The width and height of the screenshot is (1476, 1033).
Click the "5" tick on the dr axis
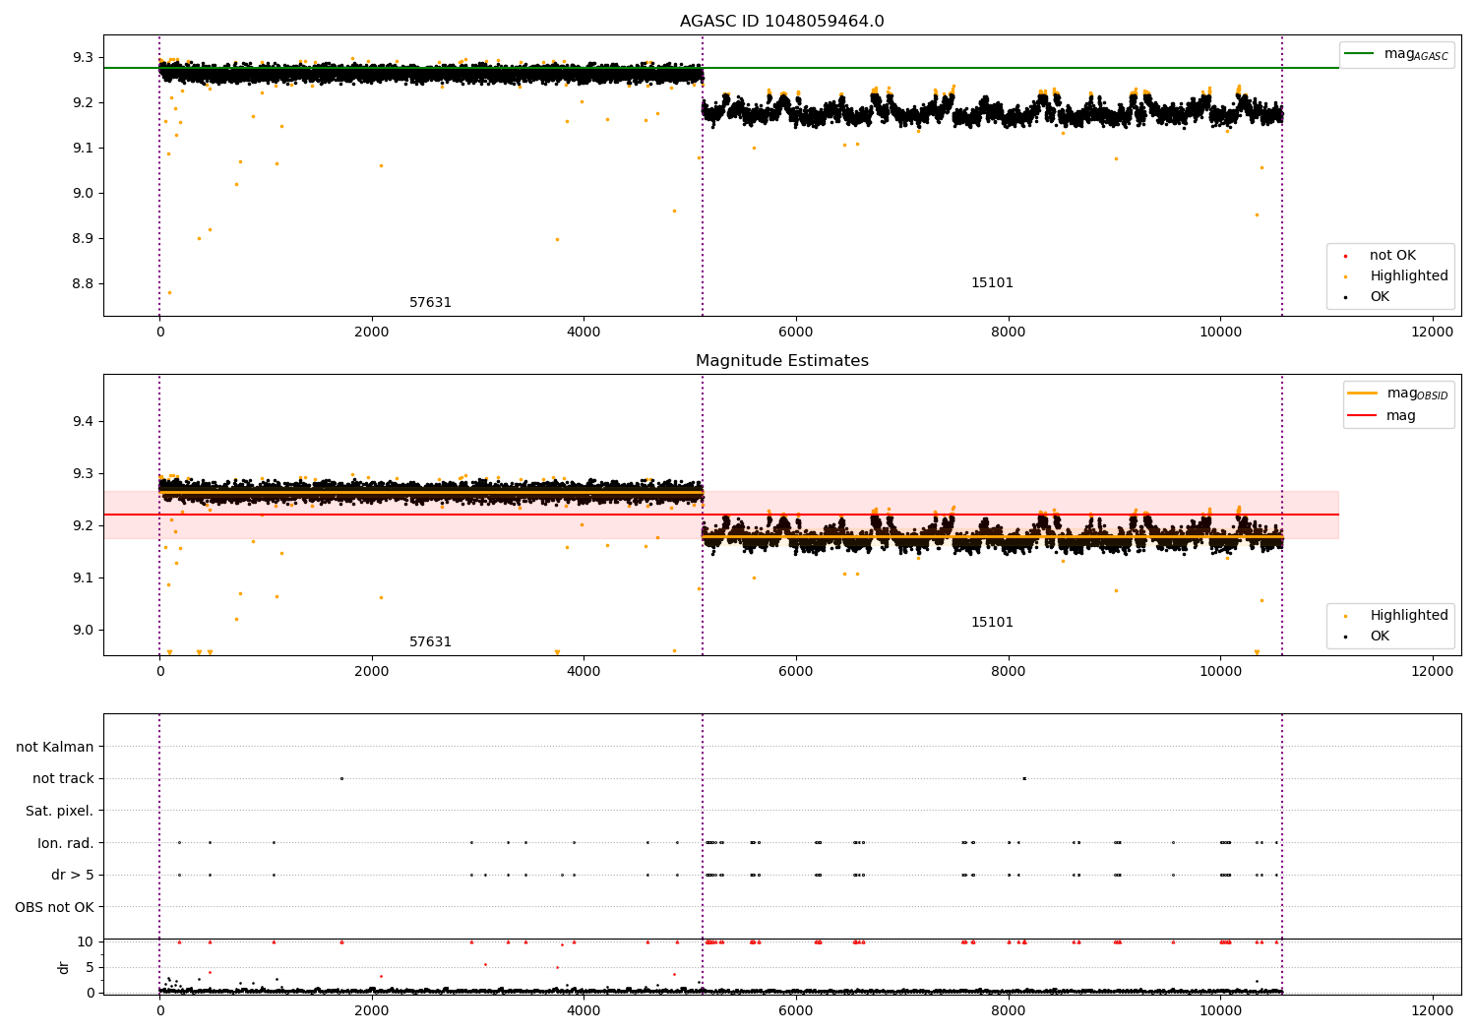tap(90, 968)
